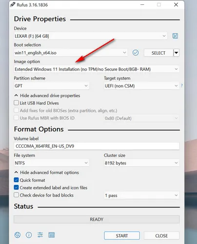The height and width of the screenshot is (244, 197).
Task: Open the Image option dropdown
Action: coord(97,69)
